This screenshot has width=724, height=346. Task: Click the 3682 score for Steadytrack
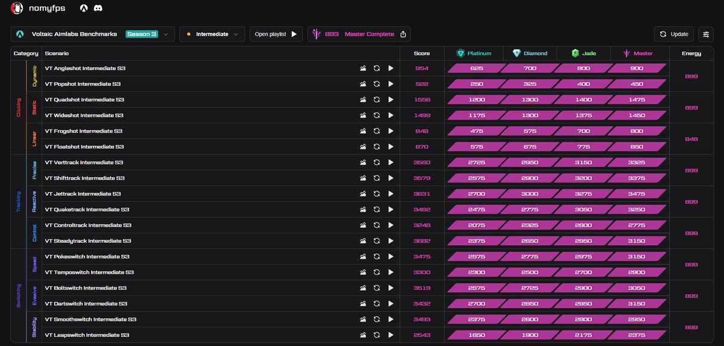(x=422, y=241)
